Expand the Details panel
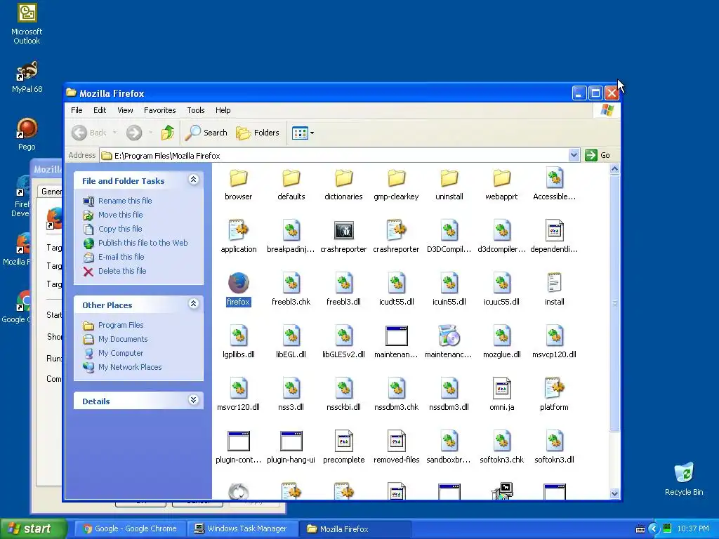 (x=194, y=400)
